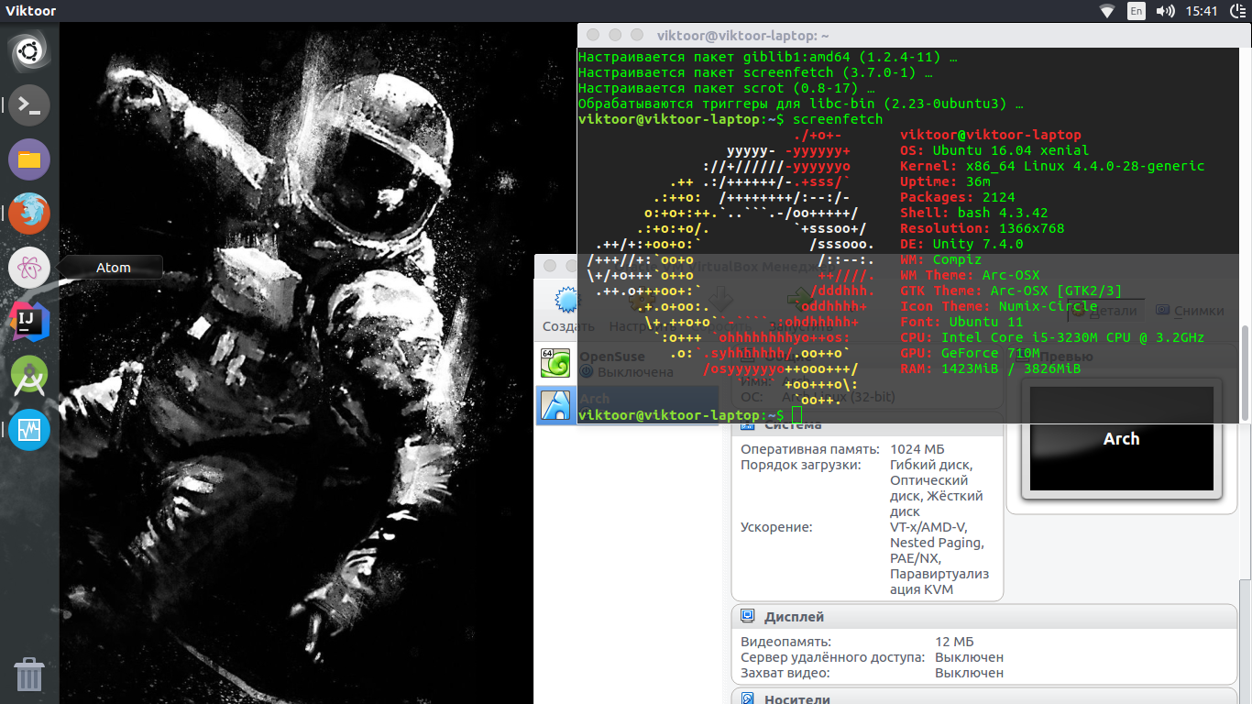Select the OpenSuse virtual machine icon
Screen dimensions: 1252x704
tap(555, 364)
